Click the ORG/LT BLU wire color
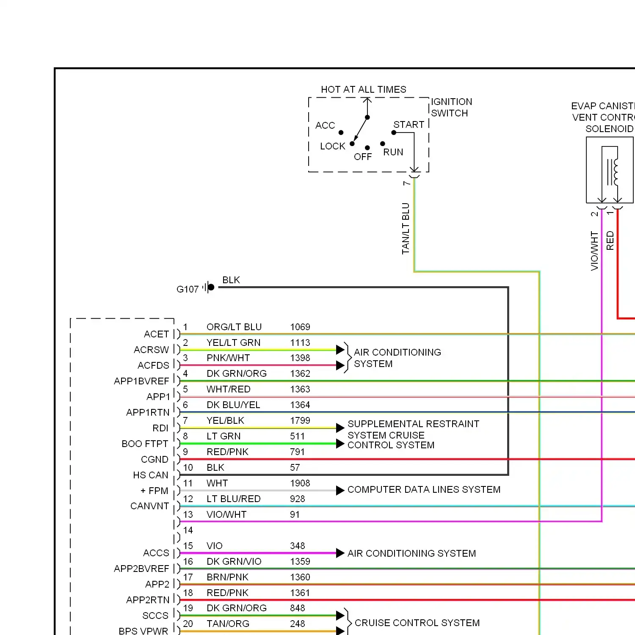635x635 pixels. tap(234, 327)
